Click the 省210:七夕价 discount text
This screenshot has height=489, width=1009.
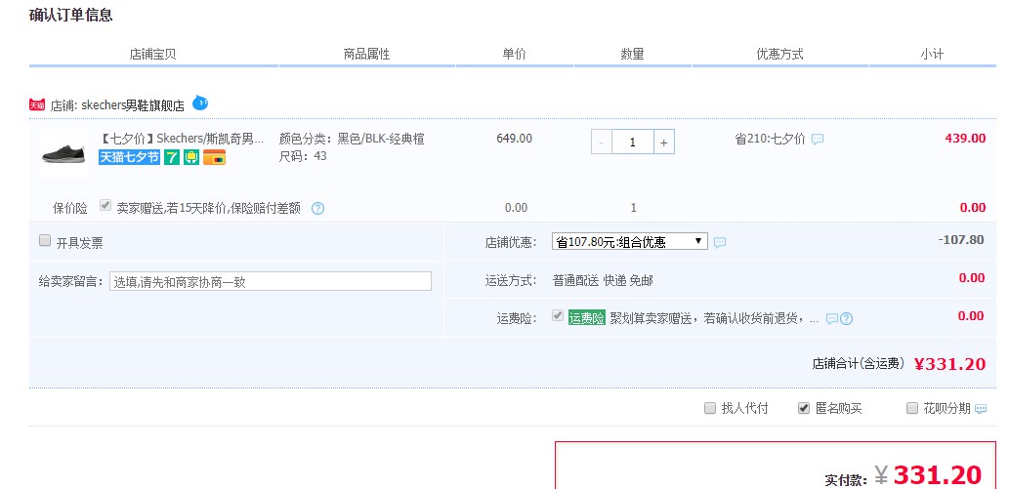[x=770, y=139]
